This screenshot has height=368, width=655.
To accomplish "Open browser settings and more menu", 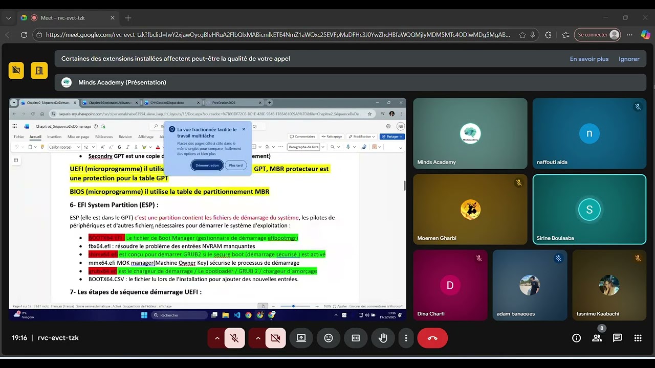I will coord(630,35).
